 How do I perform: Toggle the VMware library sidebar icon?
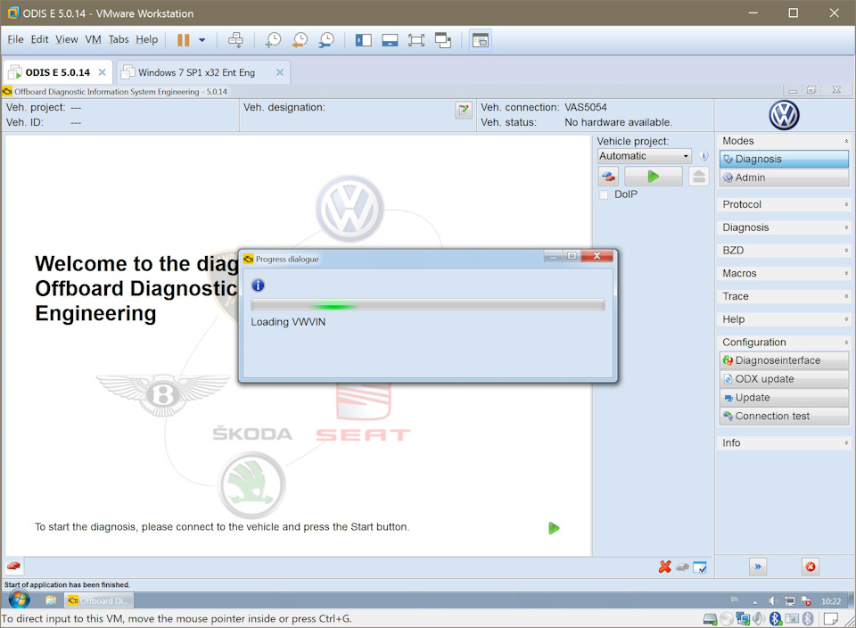pyautogui.click(x=363, y=40)
